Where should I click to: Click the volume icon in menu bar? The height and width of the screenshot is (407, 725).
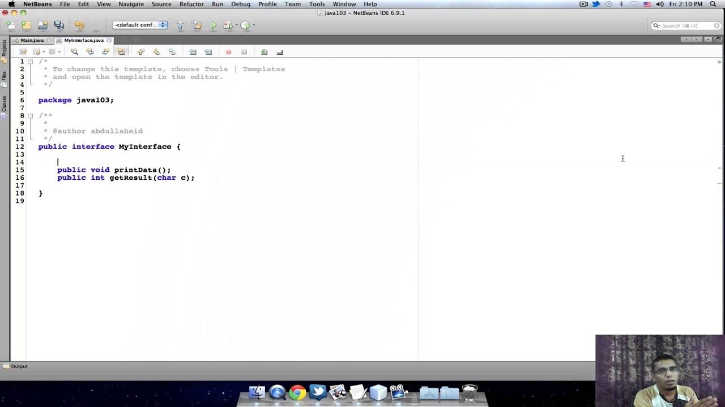pos(660,4)
